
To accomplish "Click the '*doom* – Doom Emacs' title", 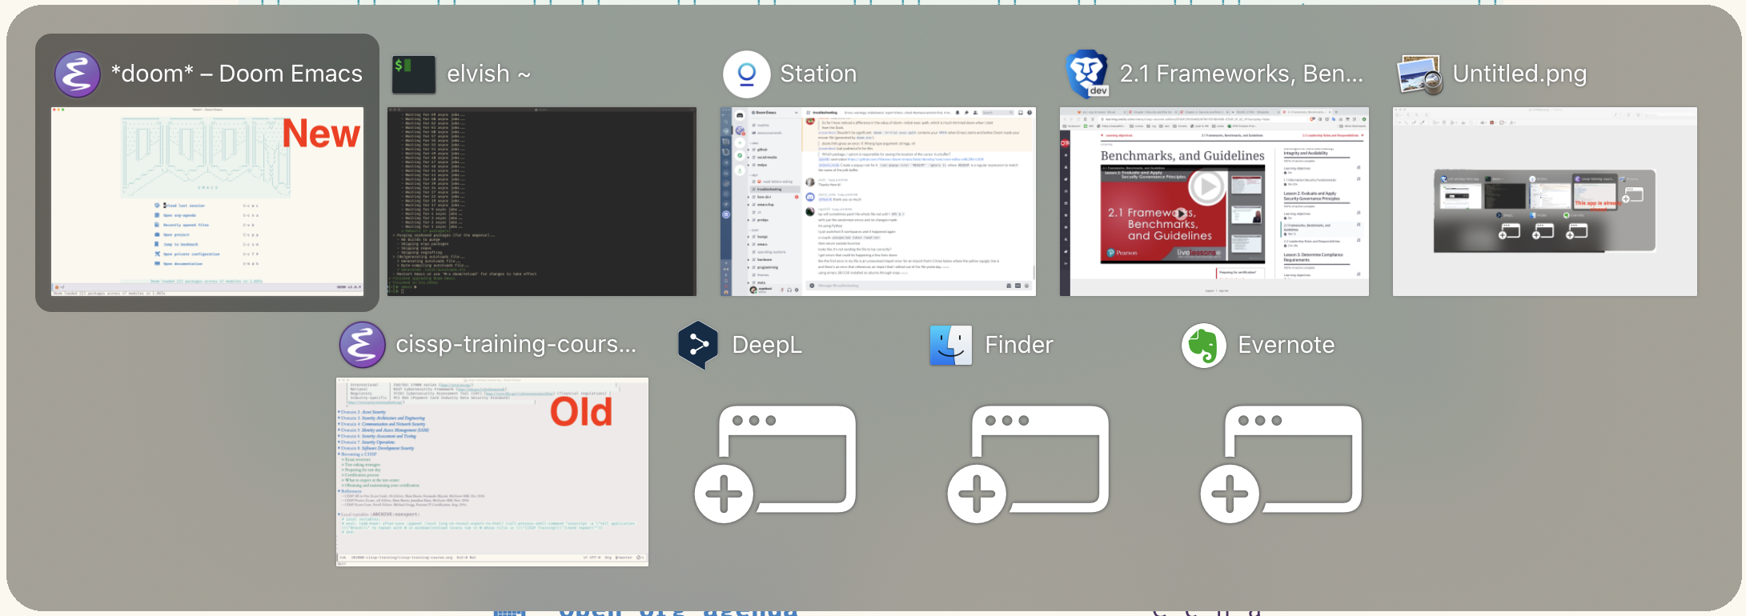I will tap(237, 74).
